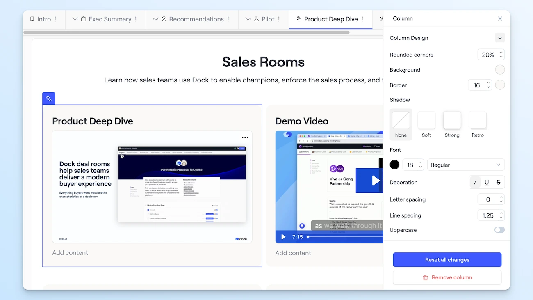
Task: Click Add content under Product Deep Dive
Action: click(70, 253)
